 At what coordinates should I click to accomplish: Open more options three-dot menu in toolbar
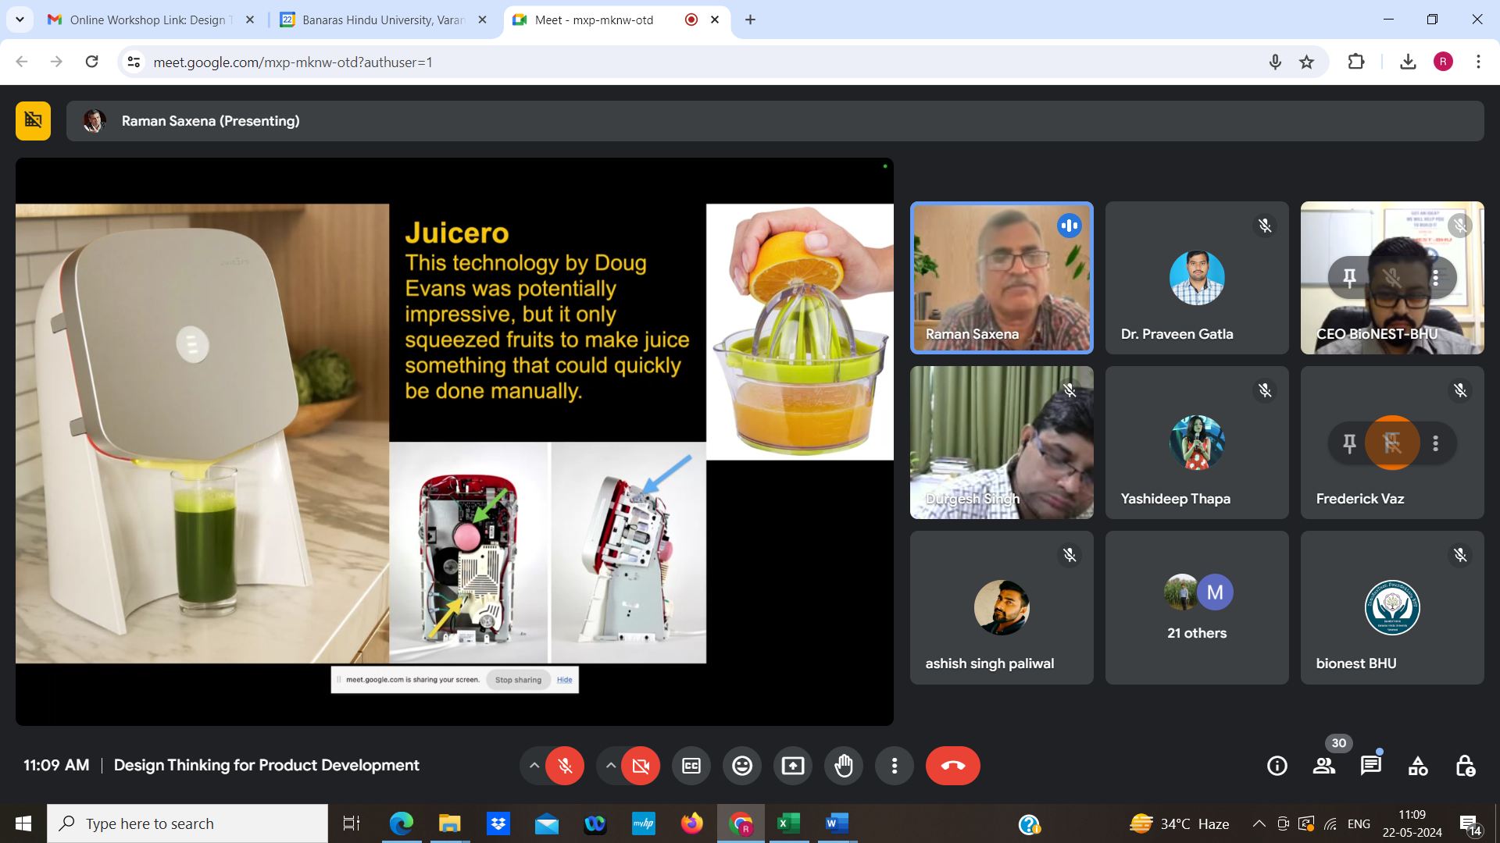pos(895,766)
